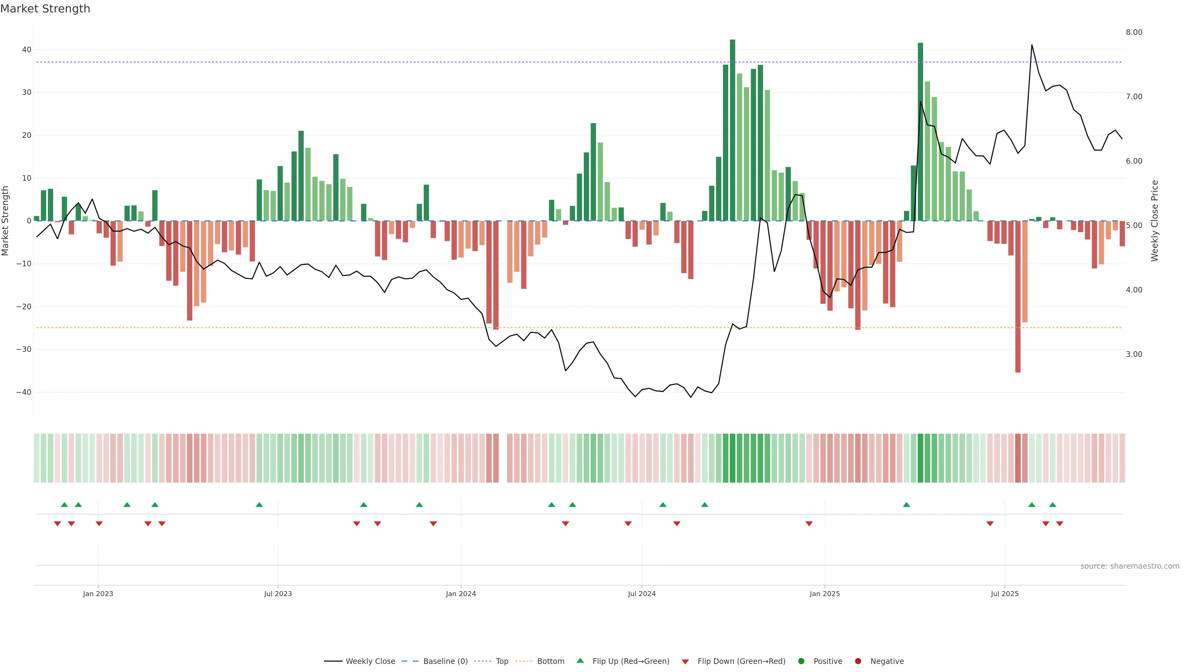This screenshot has width=1195, height=672.
Task: Click the 8.00 right axis tick label
Action: pyautogui.click(x=1134, y=32)
